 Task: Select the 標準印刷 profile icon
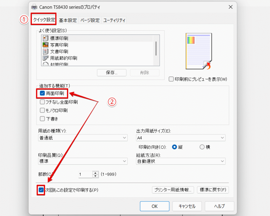coord(46,38)
